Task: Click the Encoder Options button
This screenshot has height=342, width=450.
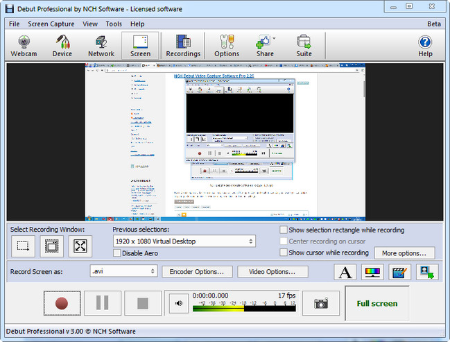Action: click(197, 272)
